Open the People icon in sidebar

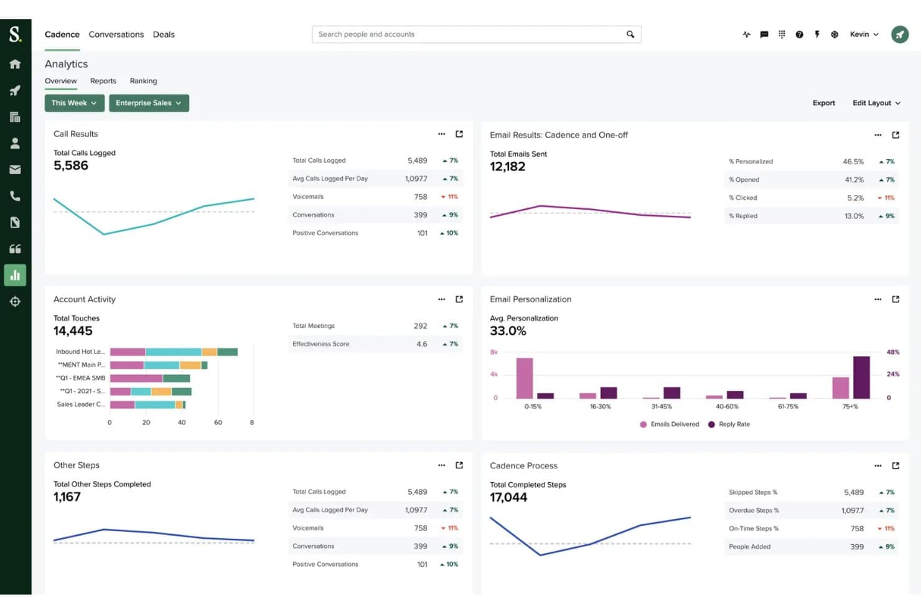click(x=15, y=143)
